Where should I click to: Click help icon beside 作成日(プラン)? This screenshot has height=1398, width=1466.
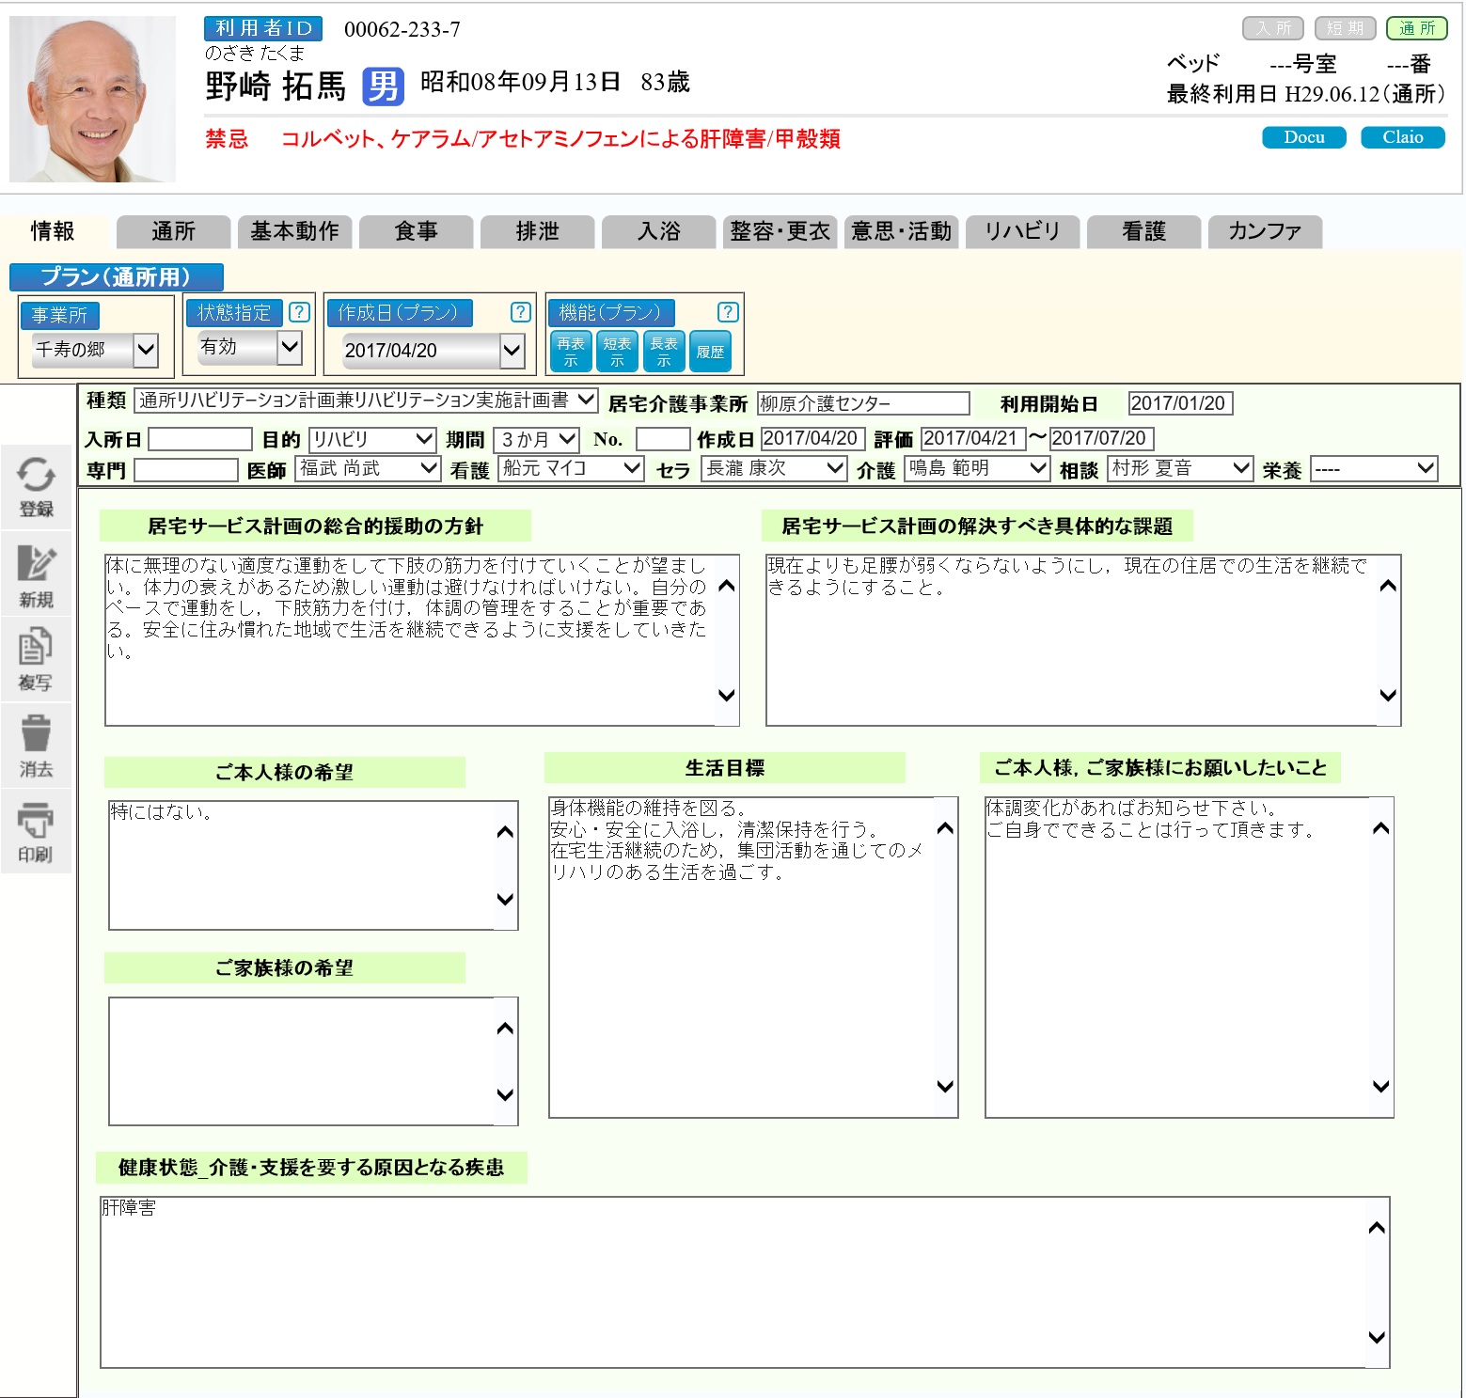[520, 312]
